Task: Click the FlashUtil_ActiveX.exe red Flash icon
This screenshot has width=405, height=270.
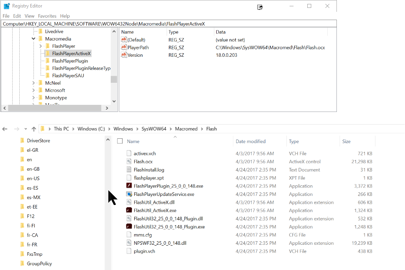Action: point(129,210)
